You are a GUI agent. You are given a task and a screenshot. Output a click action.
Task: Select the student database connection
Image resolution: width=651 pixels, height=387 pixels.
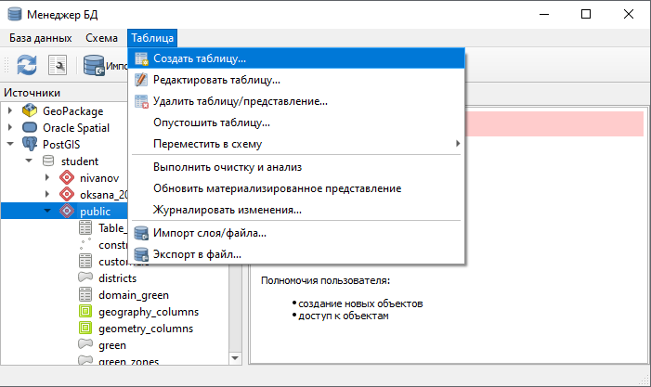79,161
